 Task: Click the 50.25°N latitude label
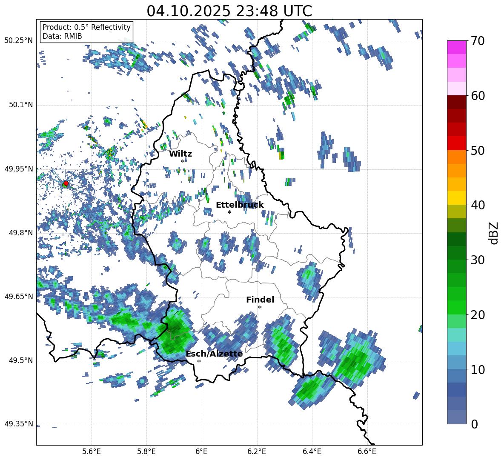[18, 41]
